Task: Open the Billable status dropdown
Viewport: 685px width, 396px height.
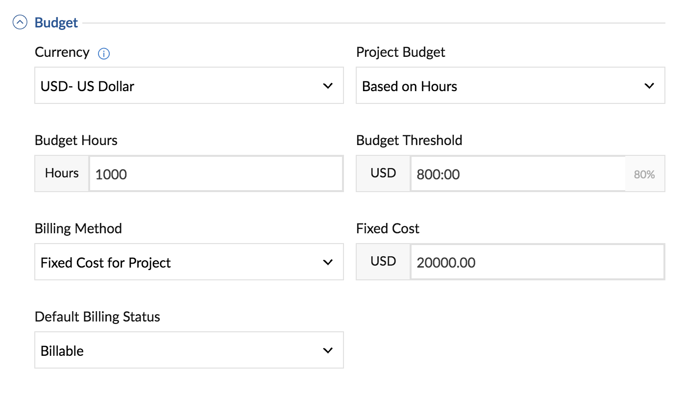Action: tap(189, 350)
